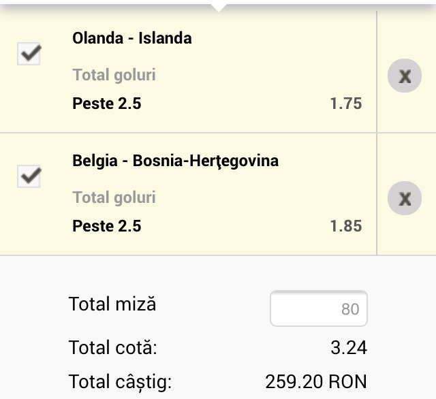Click the bet slip pointer arrow at top
The height and width of the screenshot is (399, 436).
[x=218, y=7]
